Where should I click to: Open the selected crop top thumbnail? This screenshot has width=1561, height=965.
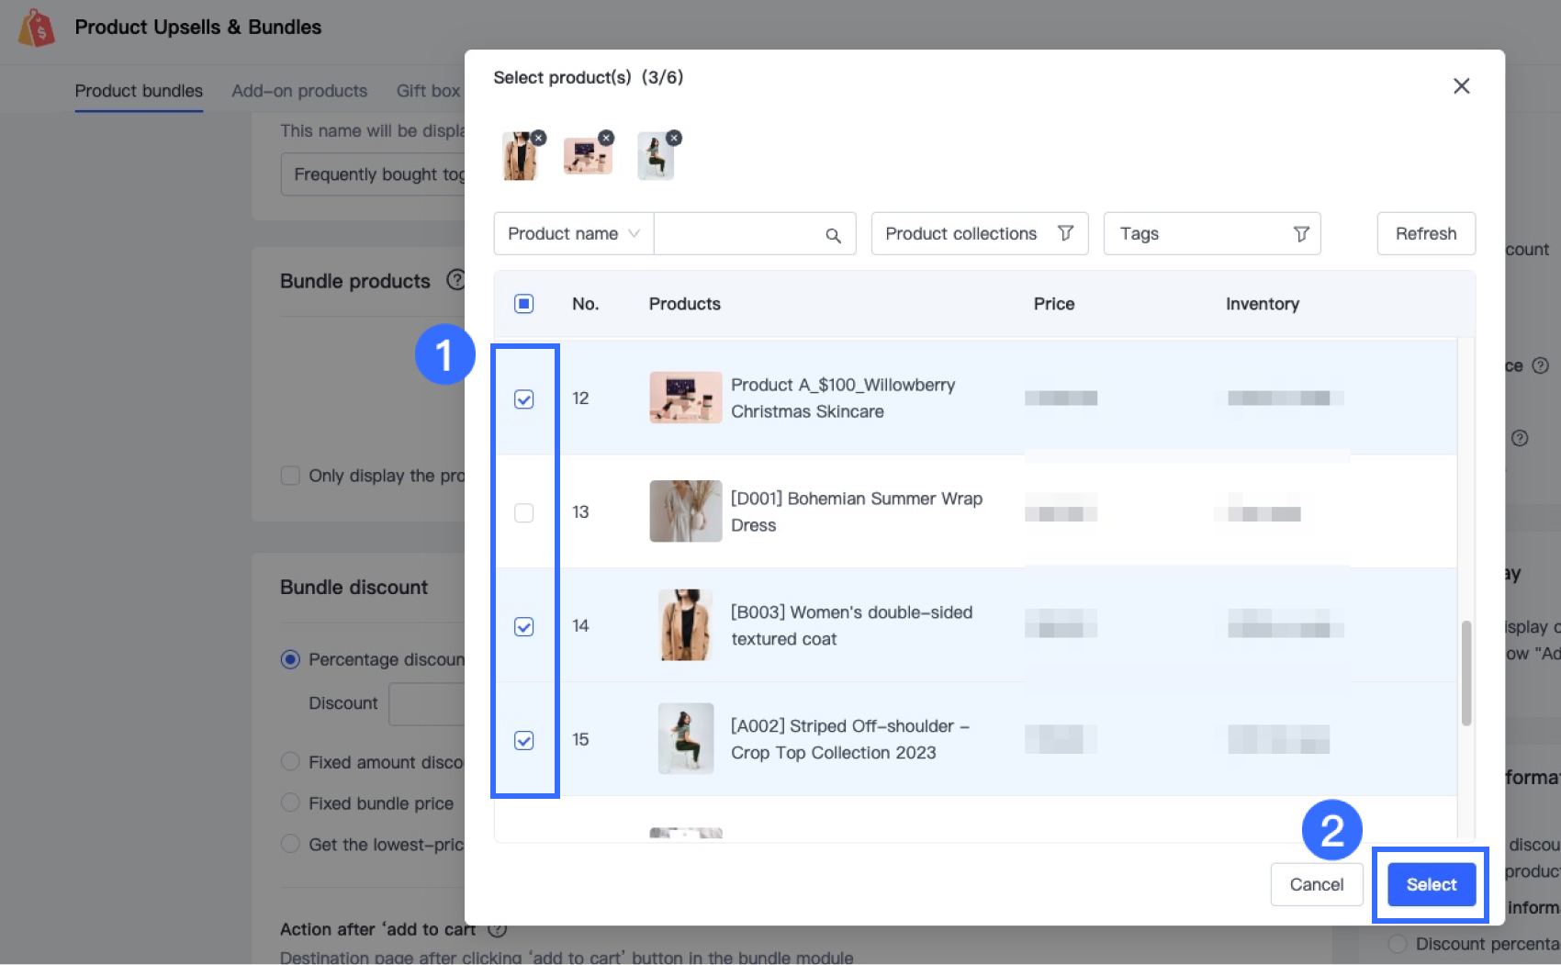[656, 156]
